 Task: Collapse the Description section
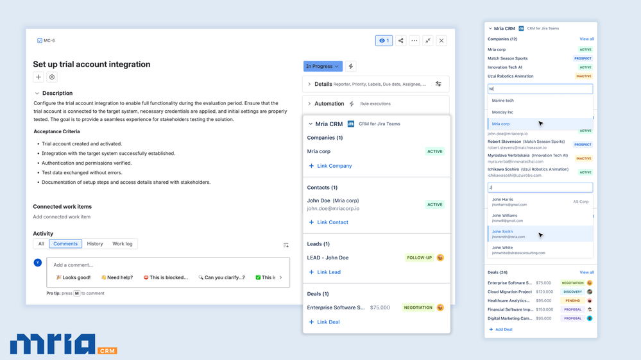[37, 94]
